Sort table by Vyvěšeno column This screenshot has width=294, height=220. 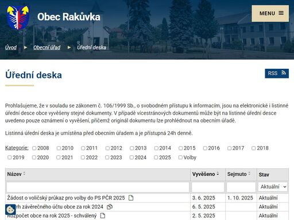(206, 174)
